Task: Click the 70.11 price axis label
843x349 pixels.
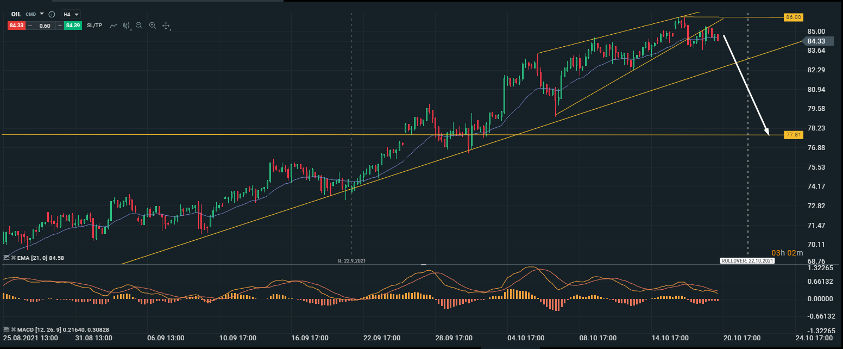Action: click(x=816, y=245)
